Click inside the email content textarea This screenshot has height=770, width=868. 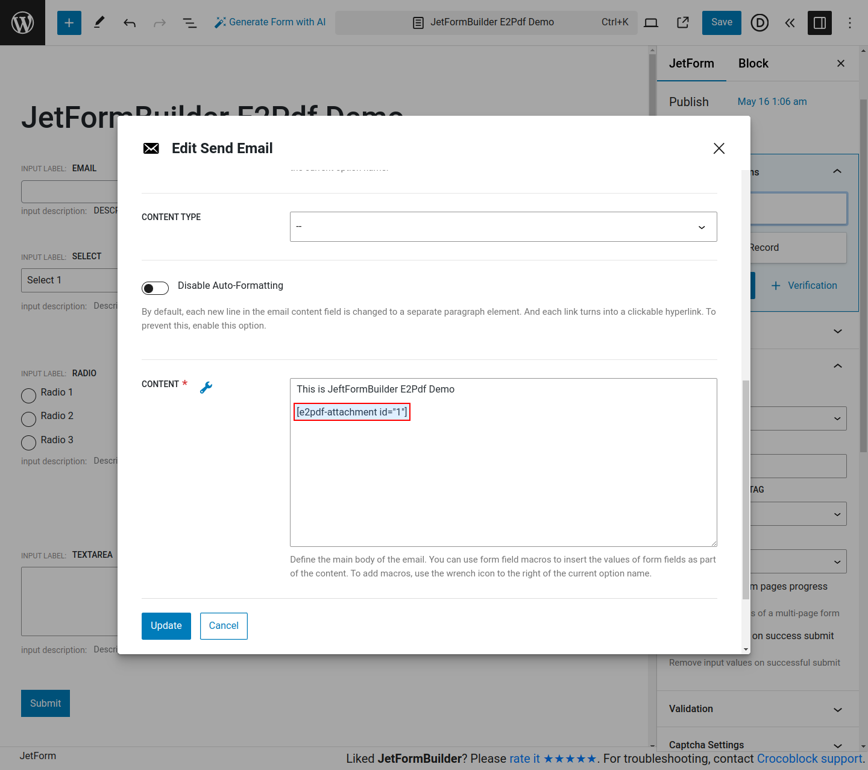coord(503,482)
